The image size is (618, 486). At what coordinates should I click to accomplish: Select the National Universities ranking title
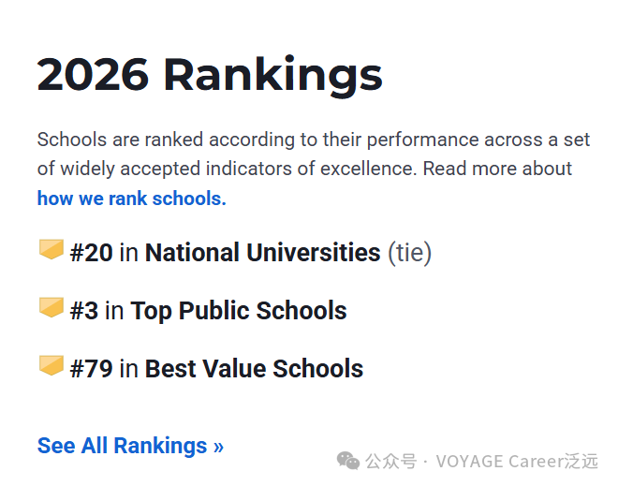point(262,252)
